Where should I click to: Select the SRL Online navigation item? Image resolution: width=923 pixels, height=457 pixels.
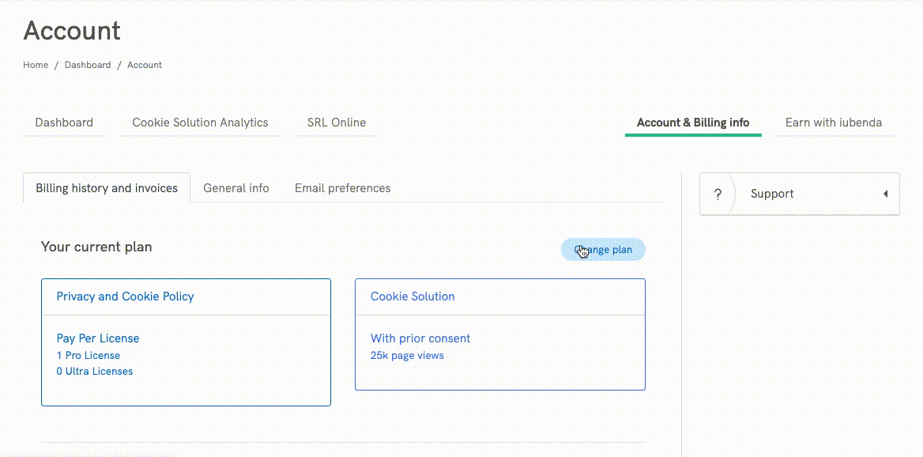click(x=337, y=123)
